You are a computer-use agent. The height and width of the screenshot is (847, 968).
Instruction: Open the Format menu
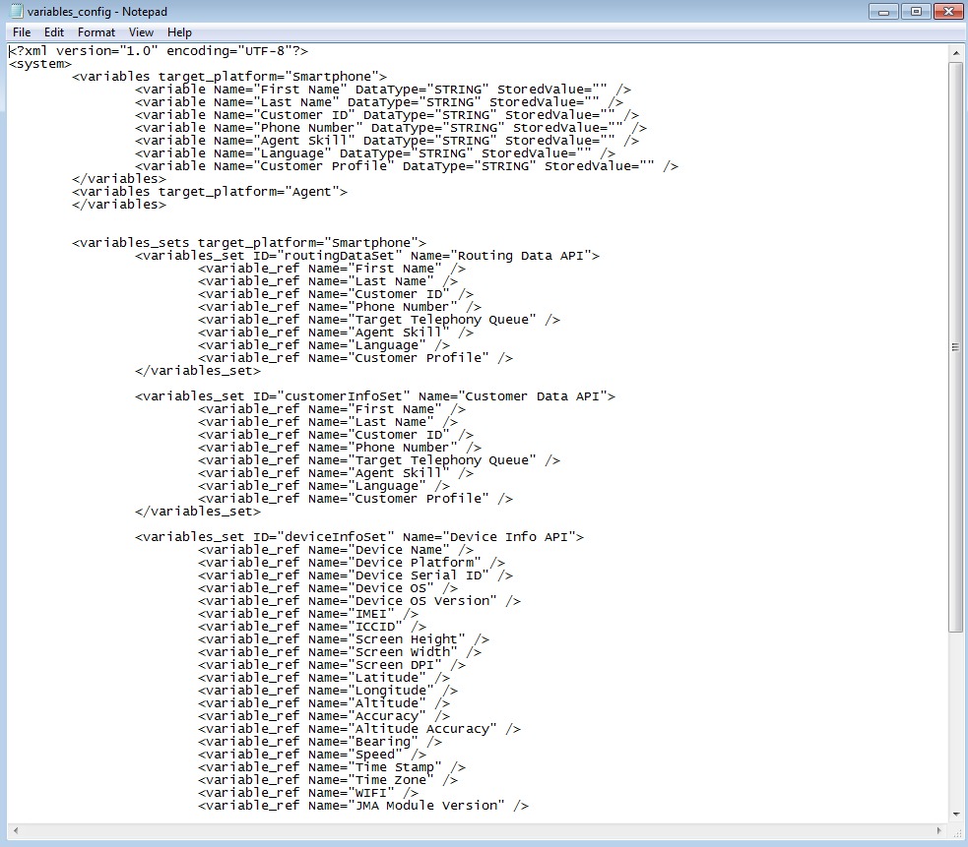pyautogui.click(x=97, y=32)
